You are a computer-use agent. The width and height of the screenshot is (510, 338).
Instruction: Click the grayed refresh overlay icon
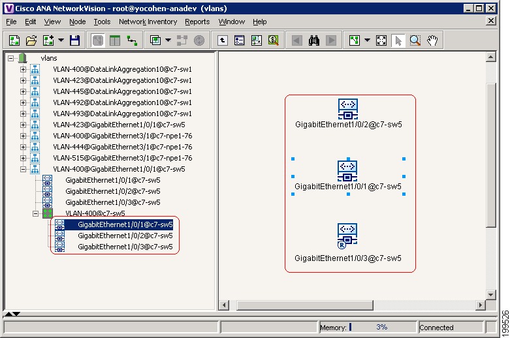(199, 40)
